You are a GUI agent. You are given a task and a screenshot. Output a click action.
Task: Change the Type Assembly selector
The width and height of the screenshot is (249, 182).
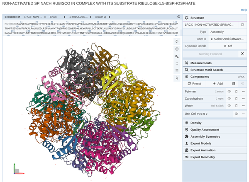[227, 32]
